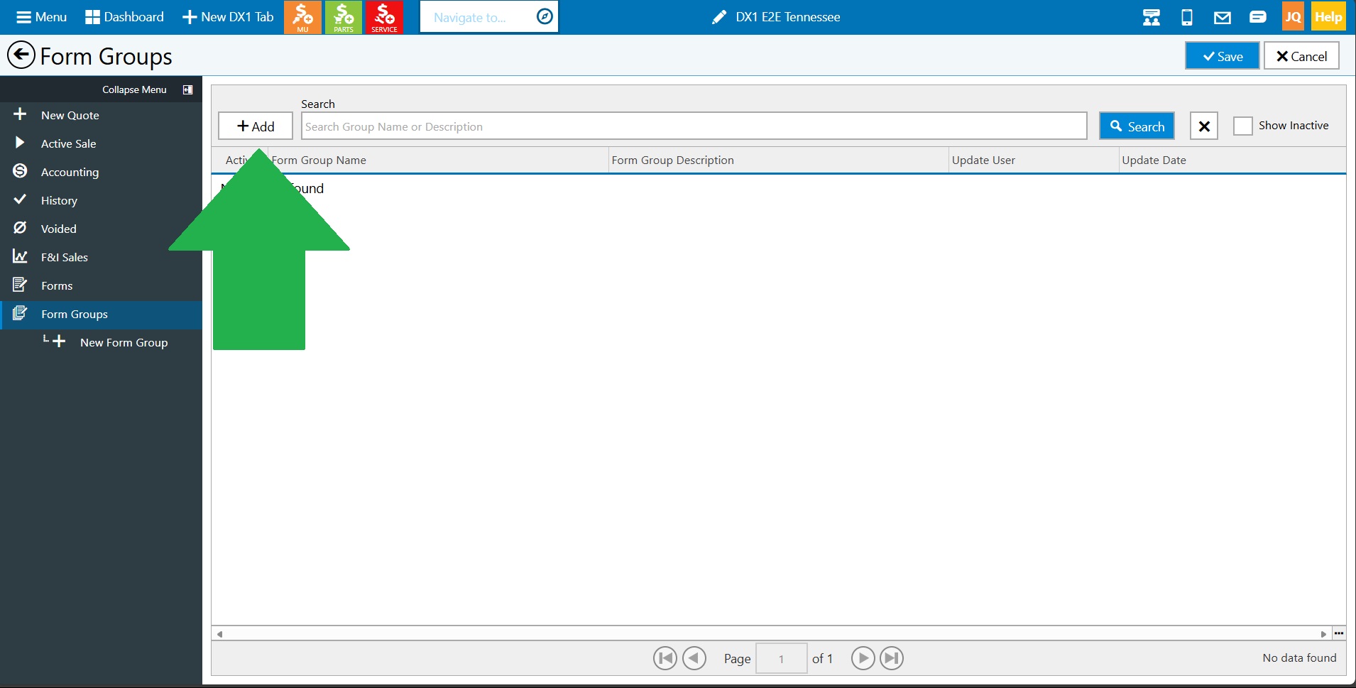Go to the Dashboard
1356x688 pixels.
(124, 17)
